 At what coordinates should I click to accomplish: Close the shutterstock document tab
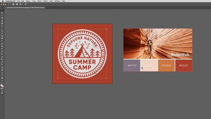click(6, 8)
